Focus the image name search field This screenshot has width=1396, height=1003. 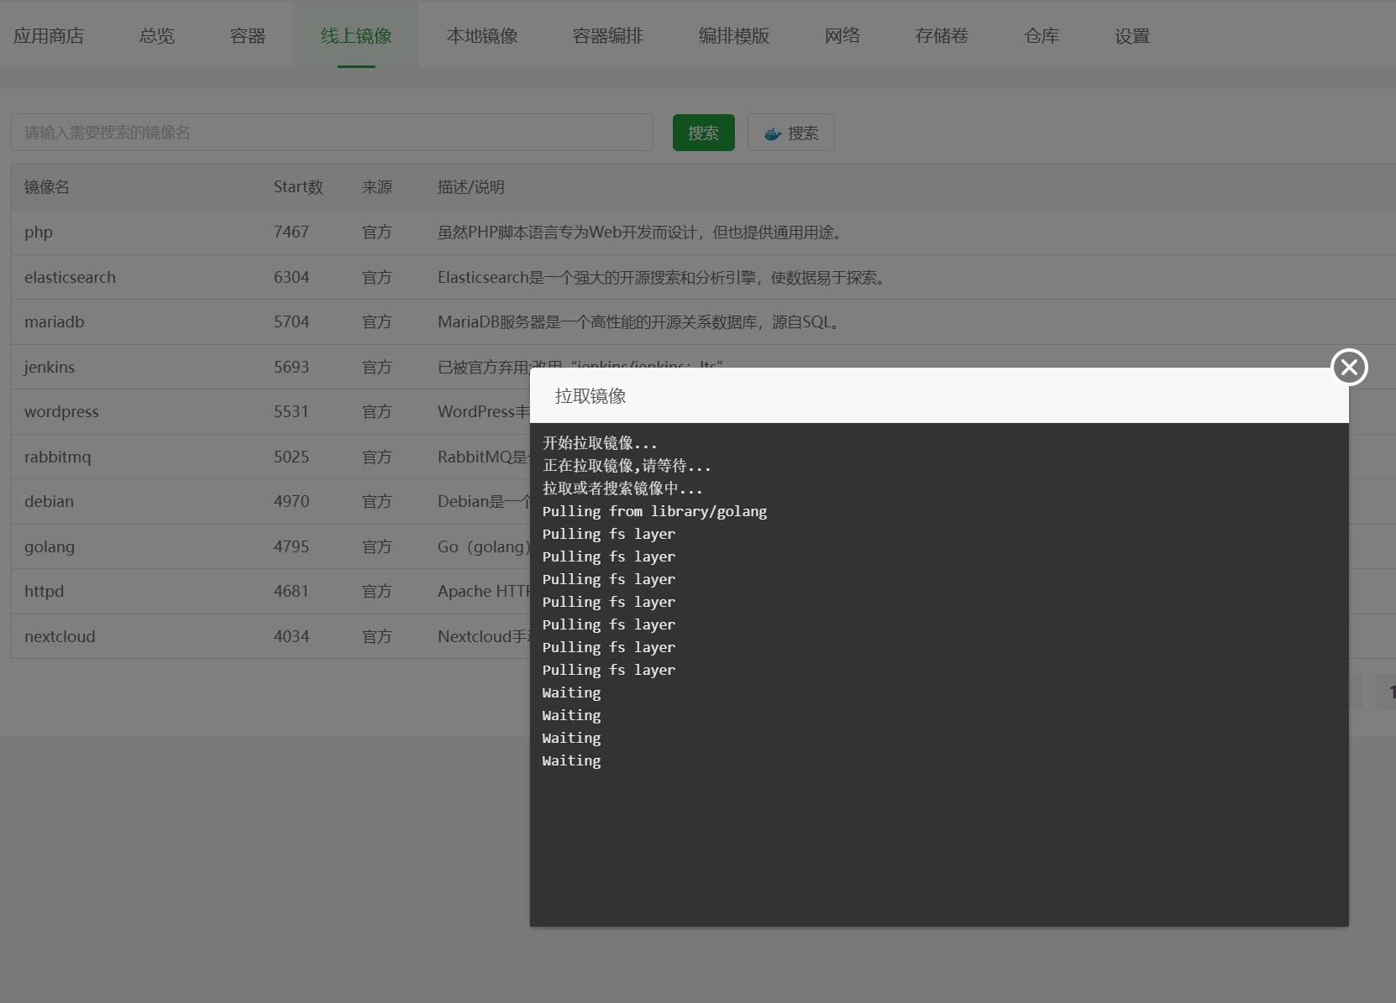(x=332, y=133)
